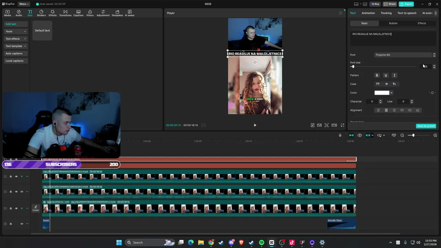Open the Stickers panel
The width and height of the screenshot is (441, 248).
click(x=41, y=13)
